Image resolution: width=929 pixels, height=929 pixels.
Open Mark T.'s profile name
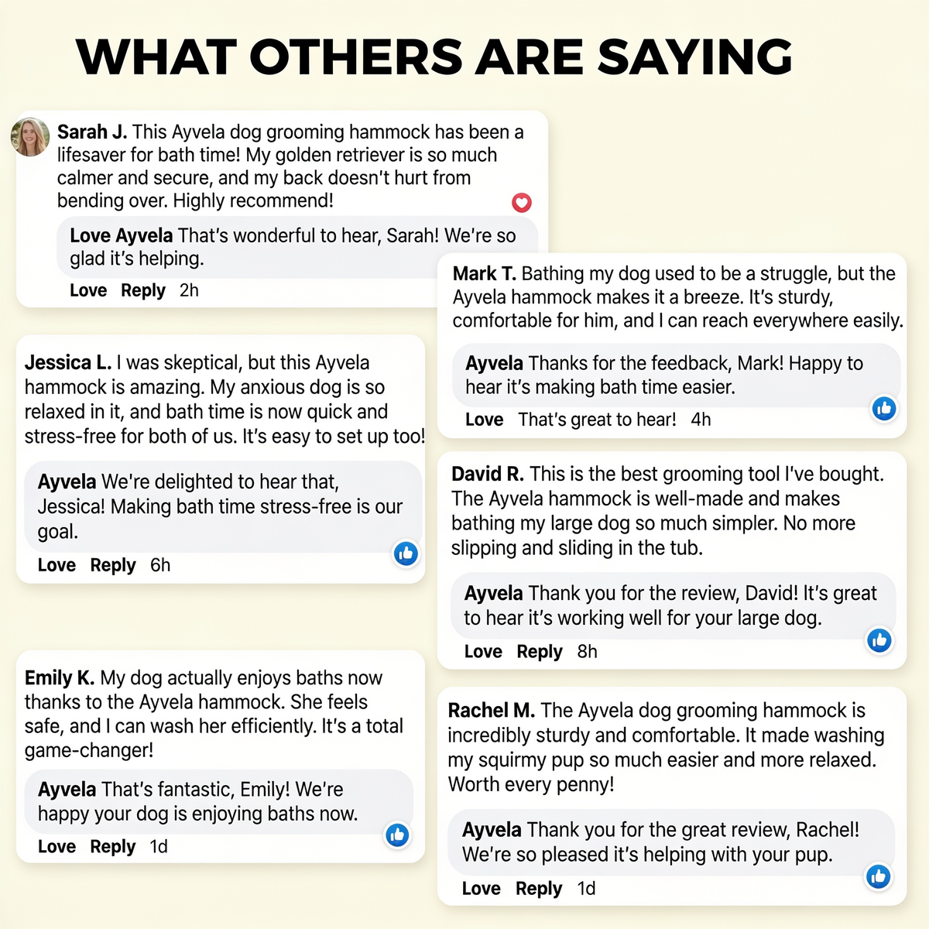[485, 274]
